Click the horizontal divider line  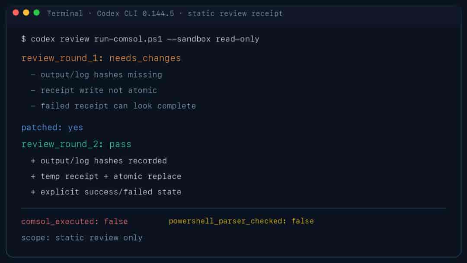pyautogui.click(x=233, y=208)
